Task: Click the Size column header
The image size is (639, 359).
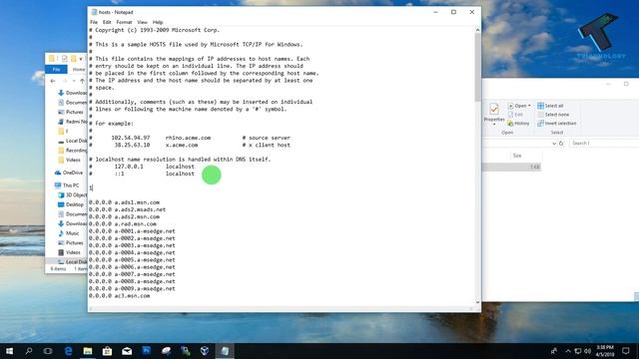Action: click(517, 156)
